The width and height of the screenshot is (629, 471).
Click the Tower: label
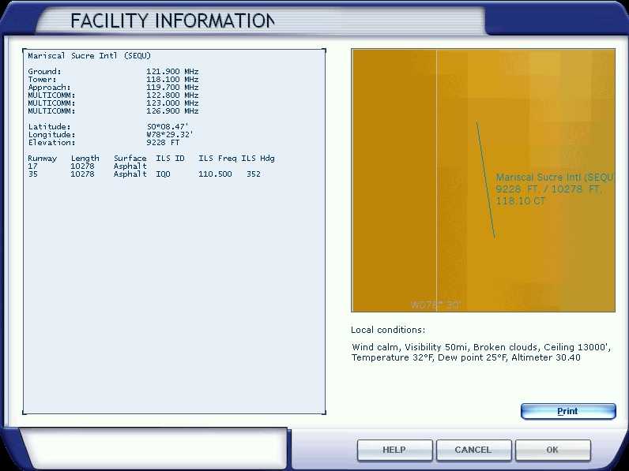(42, 80)
